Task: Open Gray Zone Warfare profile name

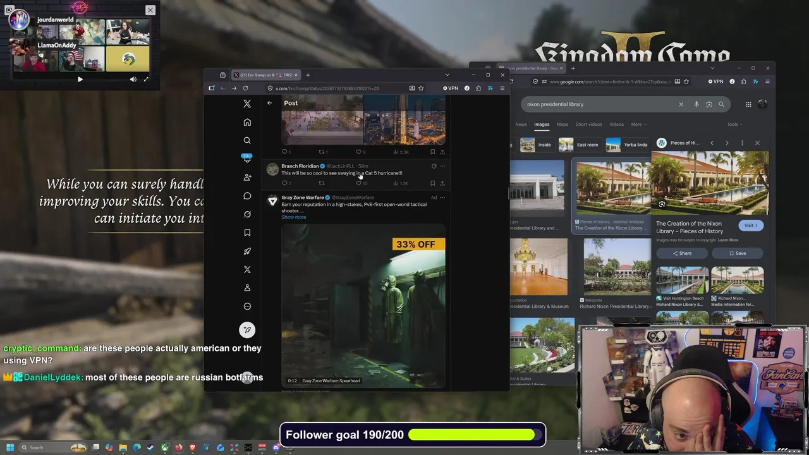Action: [302, 198]
